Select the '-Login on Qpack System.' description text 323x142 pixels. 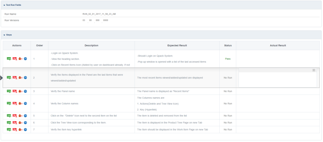(64, 53)
